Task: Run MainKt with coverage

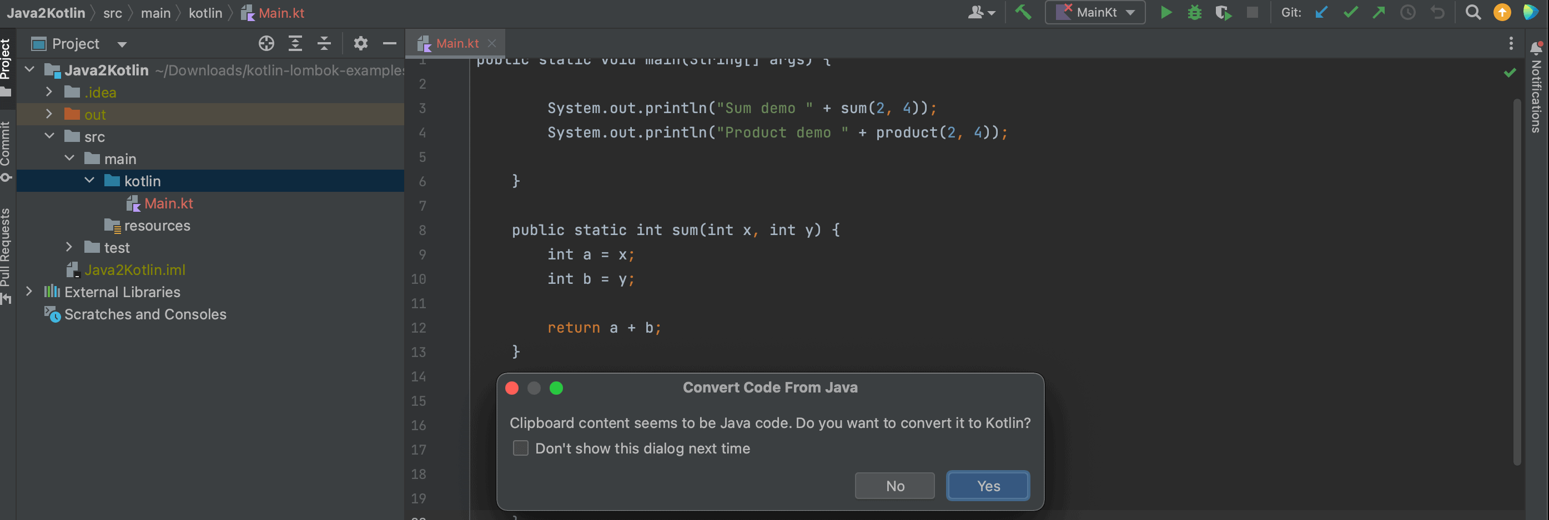Action: 1223,12
